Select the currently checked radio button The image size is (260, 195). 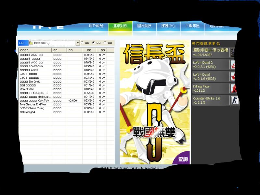94,43
